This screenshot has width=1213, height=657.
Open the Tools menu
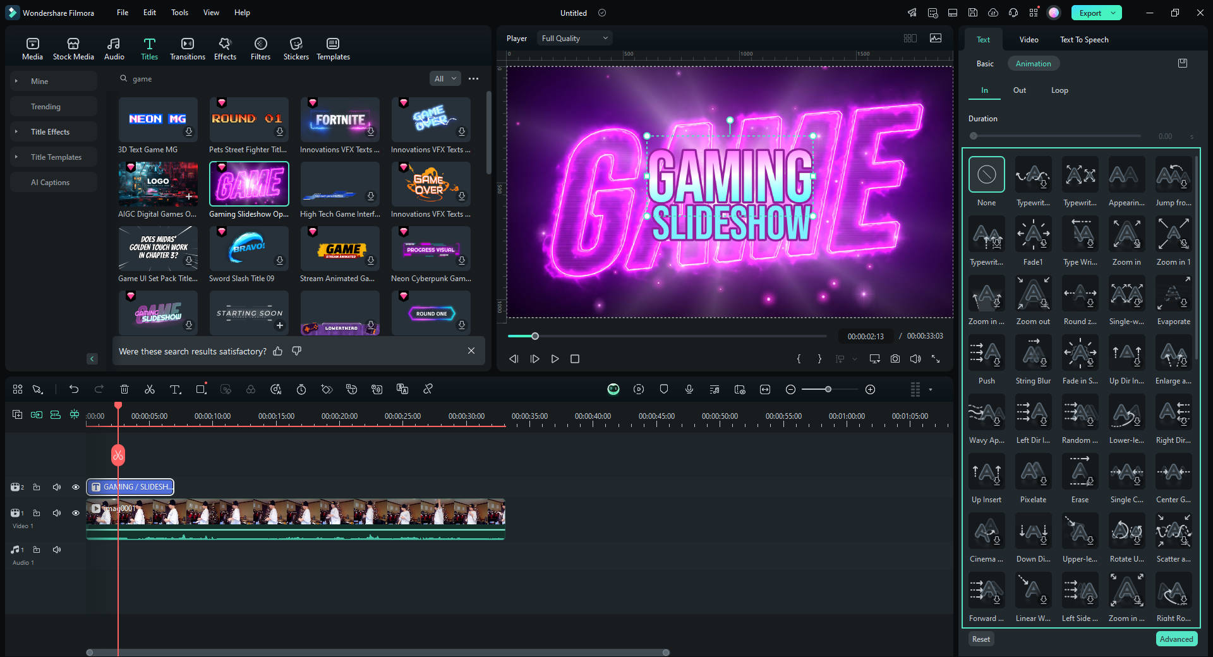click(179, 13)
